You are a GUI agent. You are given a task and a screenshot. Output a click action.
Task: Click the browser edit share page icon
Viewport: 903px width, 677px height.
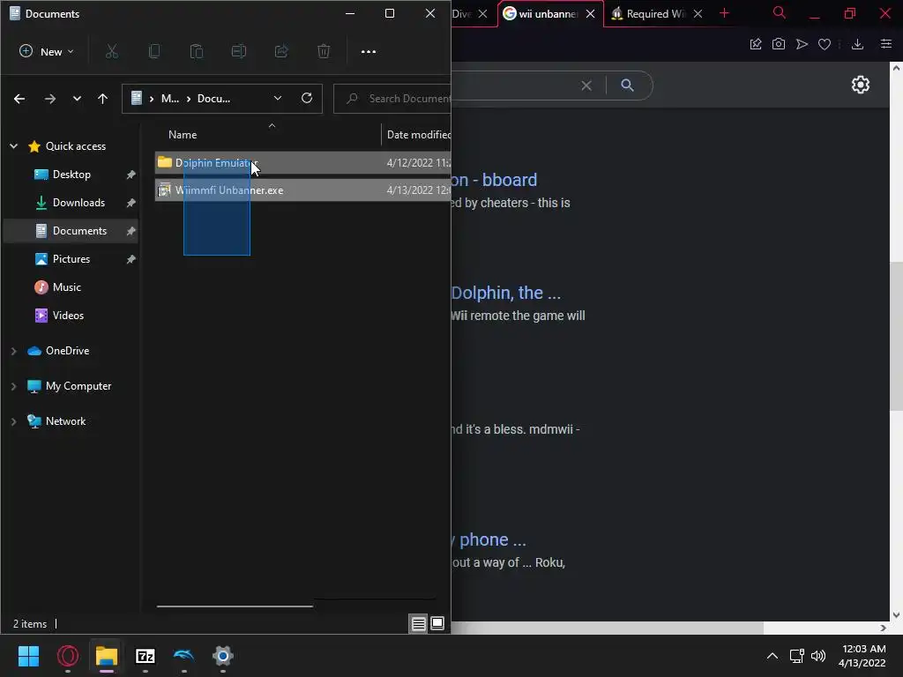coord(756,44)
